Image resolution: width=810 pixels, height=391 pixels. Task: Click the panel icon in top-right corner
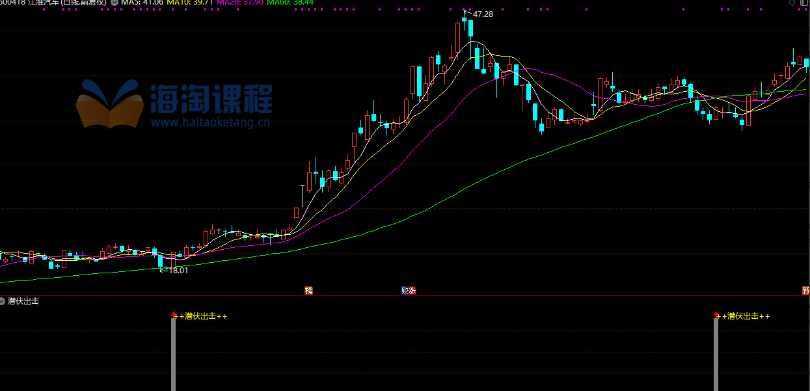pyautogui.click(x=804, y=3)
